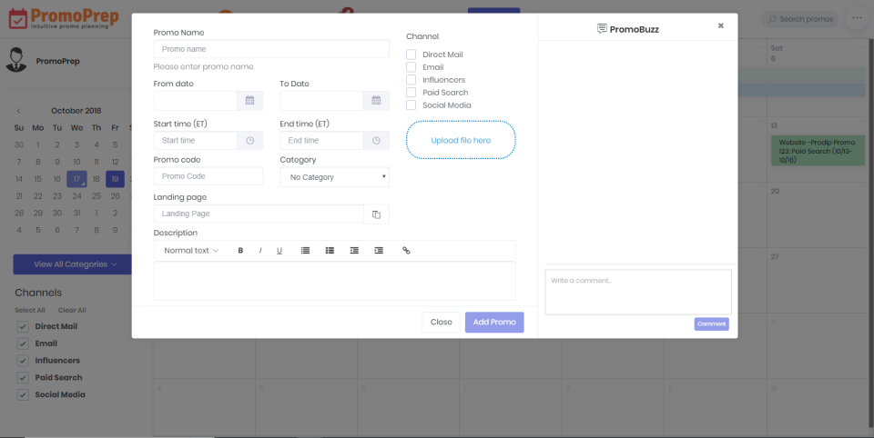Screen dimensions: 874x438
Task: Select day 22 in mini calendar
Action: click(x=38, y=196)
